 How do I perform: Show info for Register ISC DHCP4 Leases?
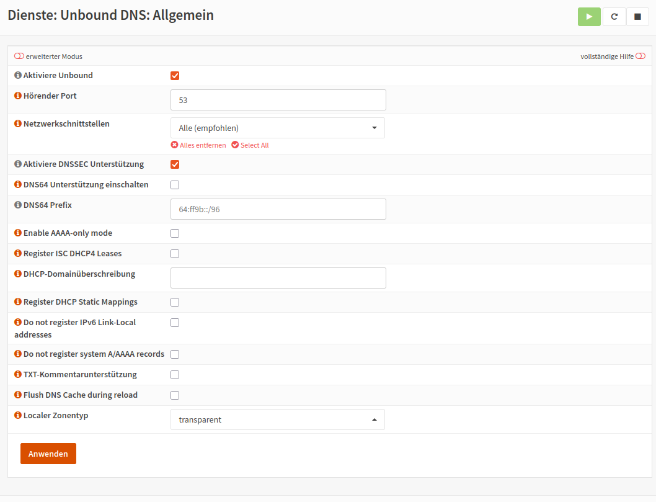tap(18, 253)
